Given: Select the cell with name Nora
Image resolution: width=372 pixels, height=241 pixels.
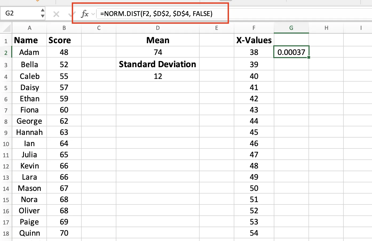Looking at the screenshot, I should 29,199.
